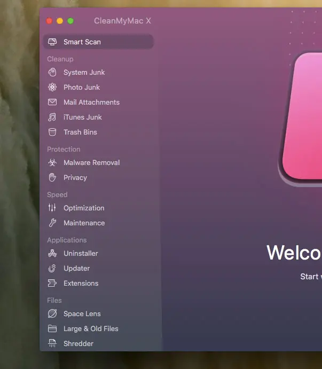This screenshot has width=322, height=369.
Task: Click the Updater arrow icon
Action: 52,268
